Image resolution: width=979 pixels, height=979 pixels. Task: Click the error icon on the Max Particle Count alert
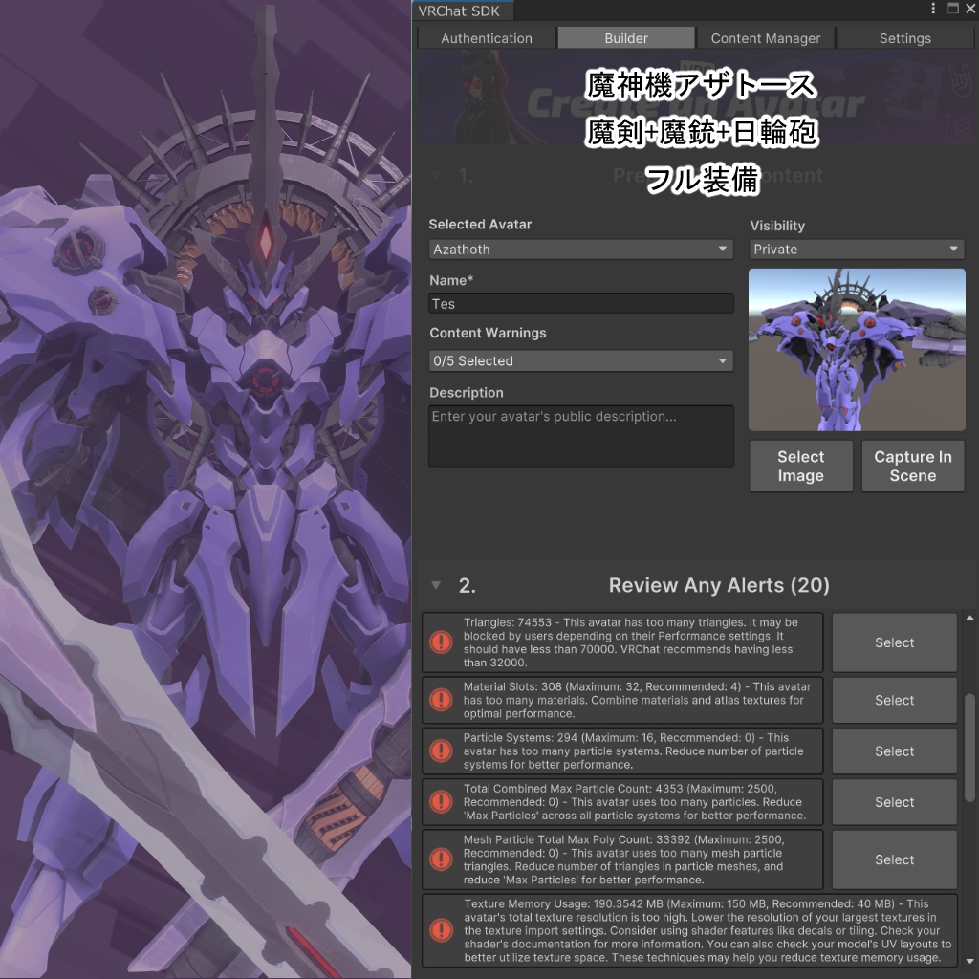coord(441,802)
